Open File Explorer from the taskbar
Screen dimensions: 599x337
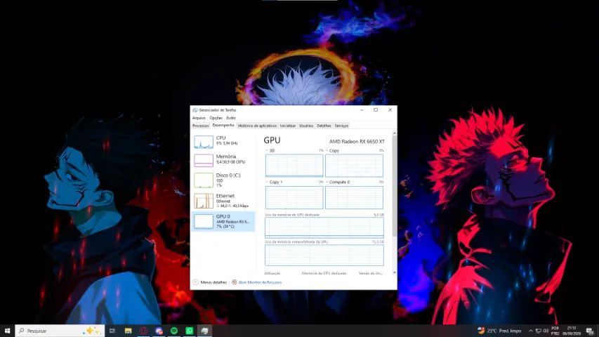(x=128, y=331)
